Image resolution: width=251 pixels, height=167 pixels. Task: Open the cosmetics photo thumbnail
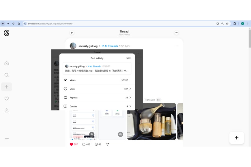[152, 121]
